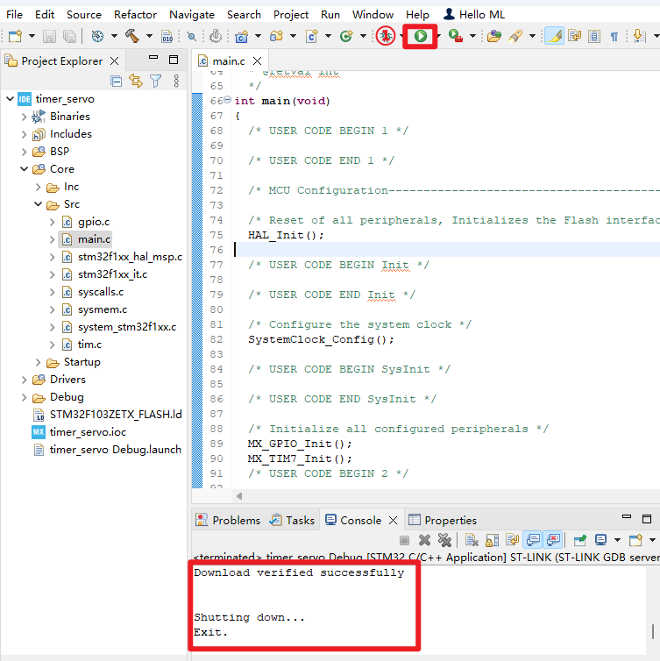
Task: Select timer_servo.ioc file
Action: (88, 432)
